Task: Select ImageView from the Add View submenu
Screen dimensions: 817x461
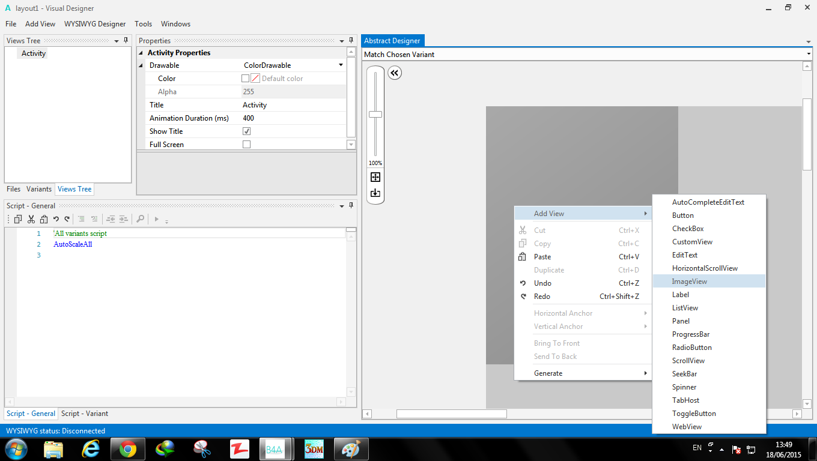Action: tap(689, 282)
